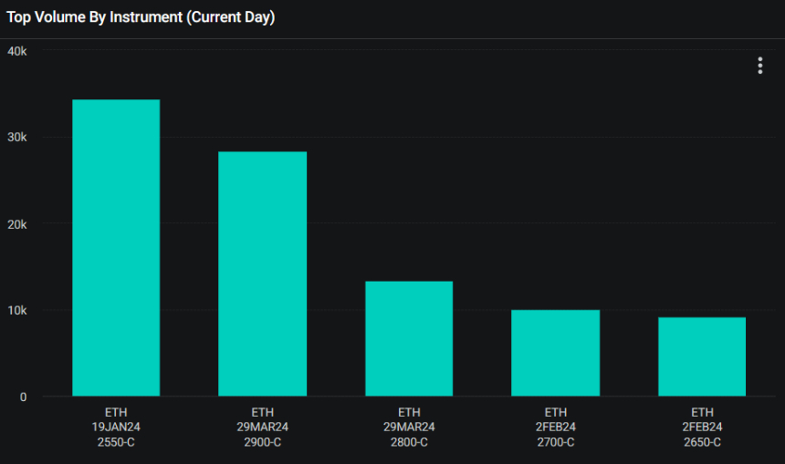Click the 0 y-axis label
This screenshot has height=464, width=785.
click(x=22, y=397)
